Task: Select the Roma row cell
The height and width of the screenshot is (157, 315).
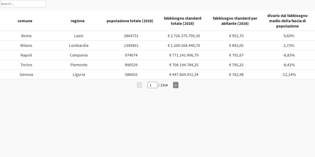Action: click(26, 36)
